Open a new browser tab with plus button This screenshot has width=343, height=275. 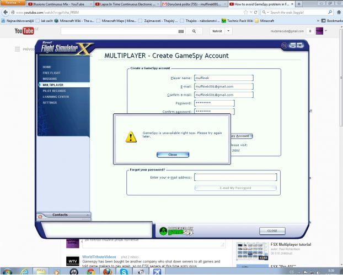click(299, 4)
